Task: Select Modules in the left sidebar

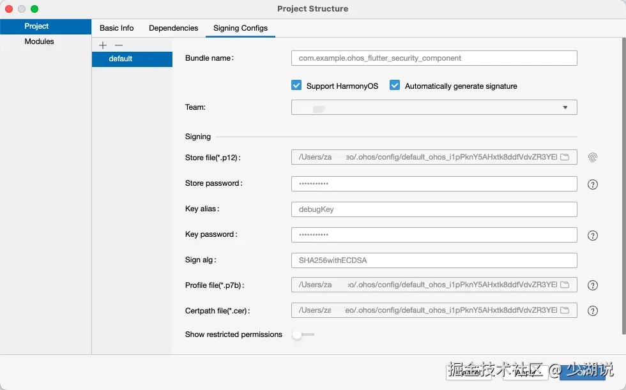Action: coord(39,41)
